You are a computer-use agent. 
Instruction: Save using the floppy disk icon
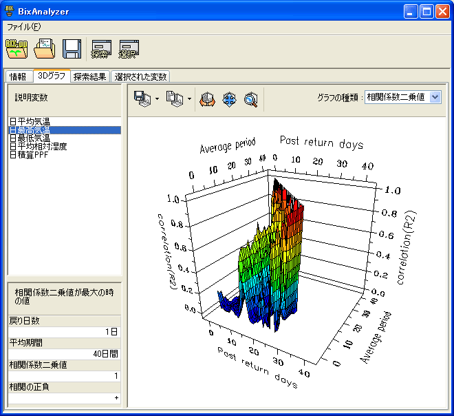[x=72, y=50]
